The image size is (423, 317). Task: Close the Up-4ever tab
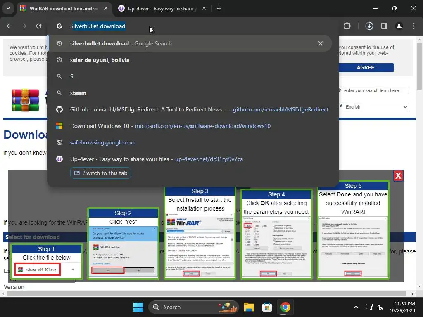click(204, 8)
